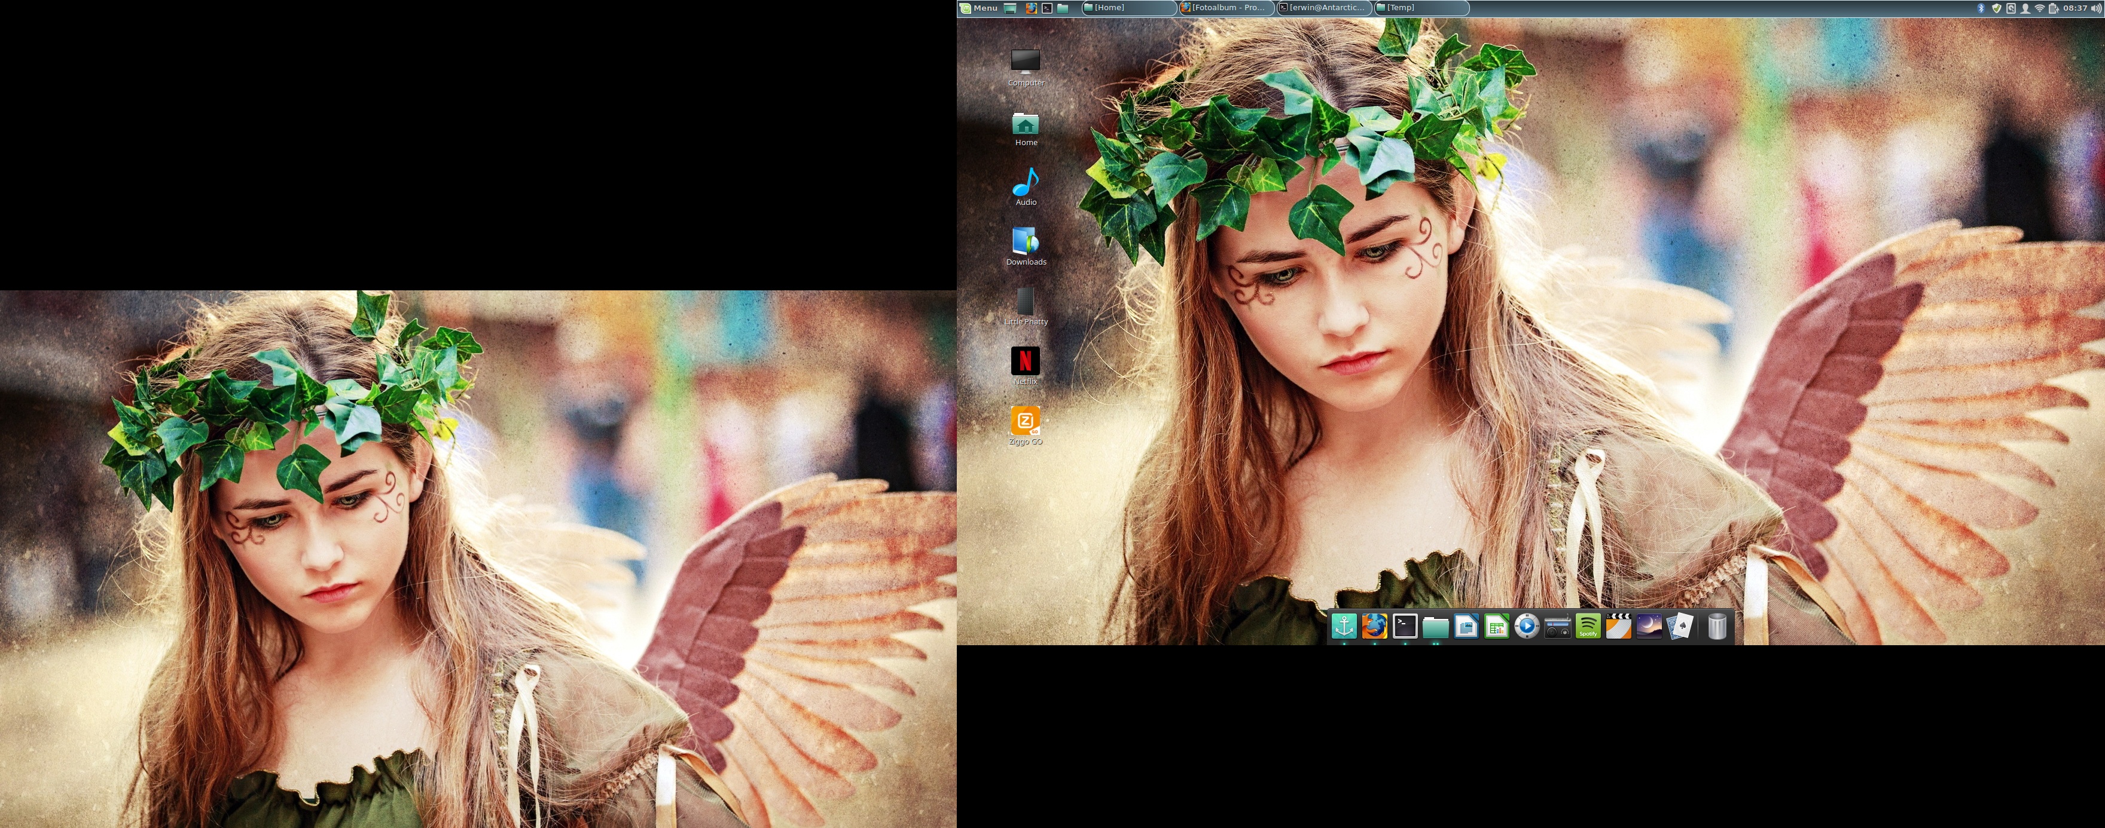The width and height of the screenshot is (2105, 828).
Task: Switch to erwin@Antarctic terminal taskbar window
Action: tap(1324, 7)
